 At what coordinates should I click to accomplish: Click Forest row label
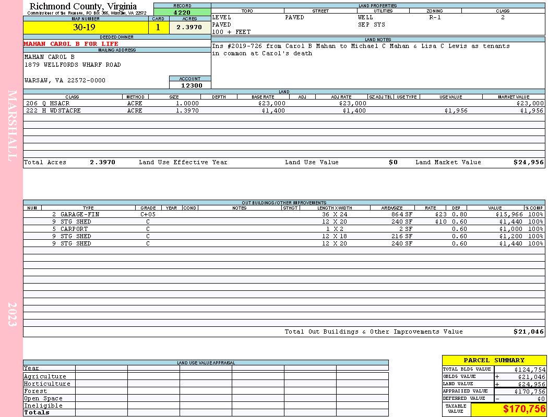[35, 391]
